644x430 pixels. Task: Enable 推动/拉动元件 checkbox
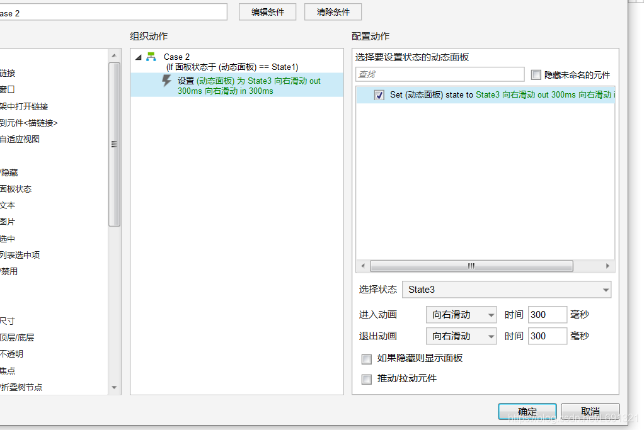(x=366, y=379)
